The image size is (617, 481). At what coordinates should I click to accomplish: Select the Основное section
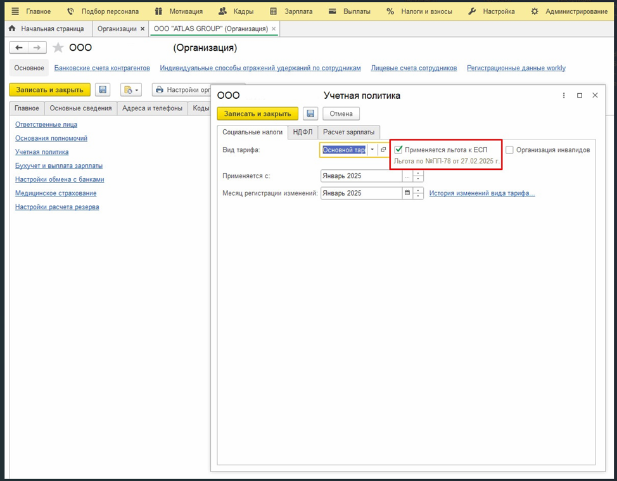coord(29,68)
